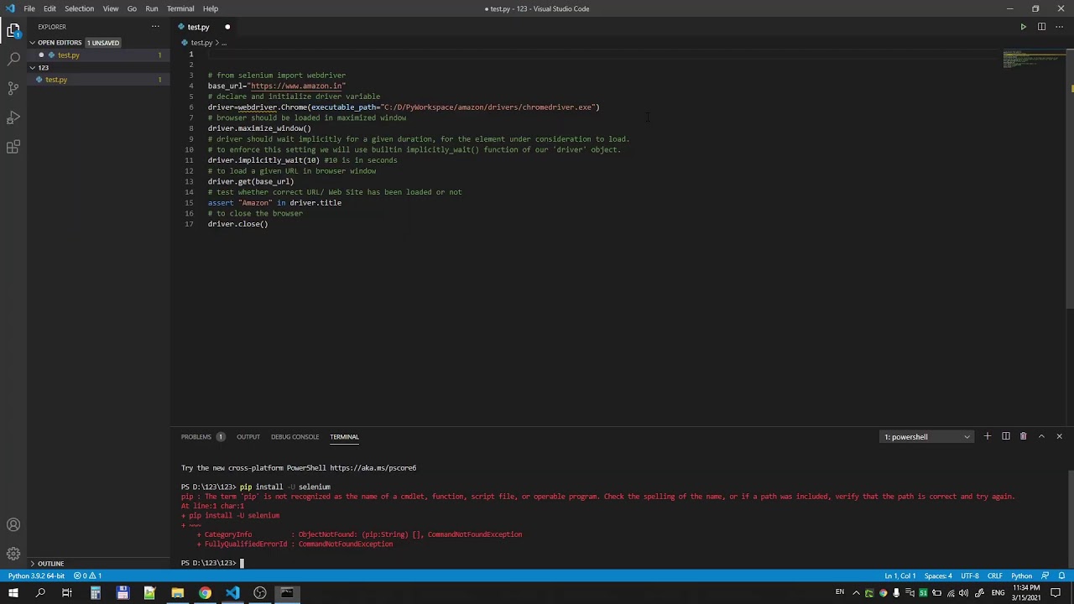Viewport: 1074px width, 604px height.
Task: Open File Explorer from the taskbar
Action: 177,593
